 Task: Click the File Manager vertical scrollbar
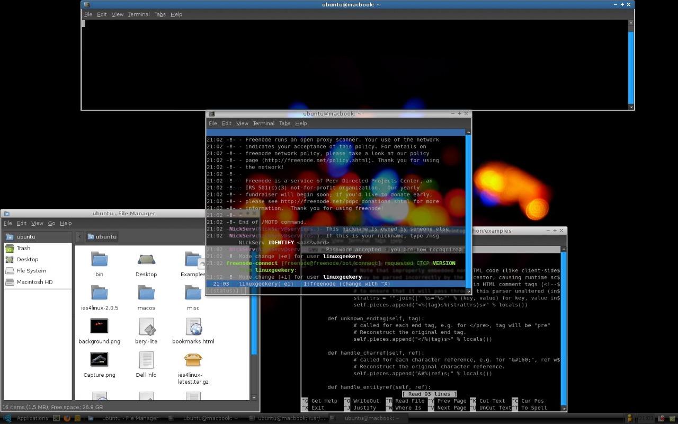254,323
